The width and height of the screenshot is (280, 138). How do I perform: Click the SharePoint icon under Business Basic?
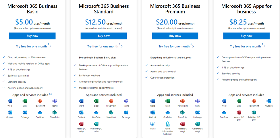[x=55, y=112]
